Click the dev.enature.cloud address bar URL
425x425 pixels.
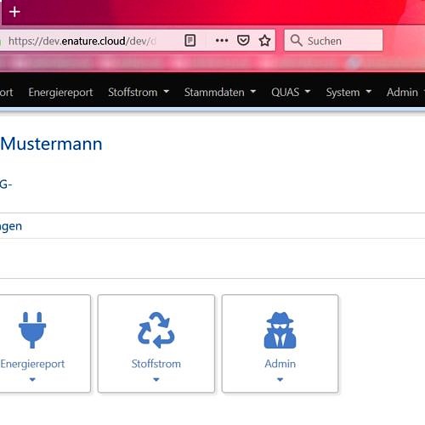[82, 41]
